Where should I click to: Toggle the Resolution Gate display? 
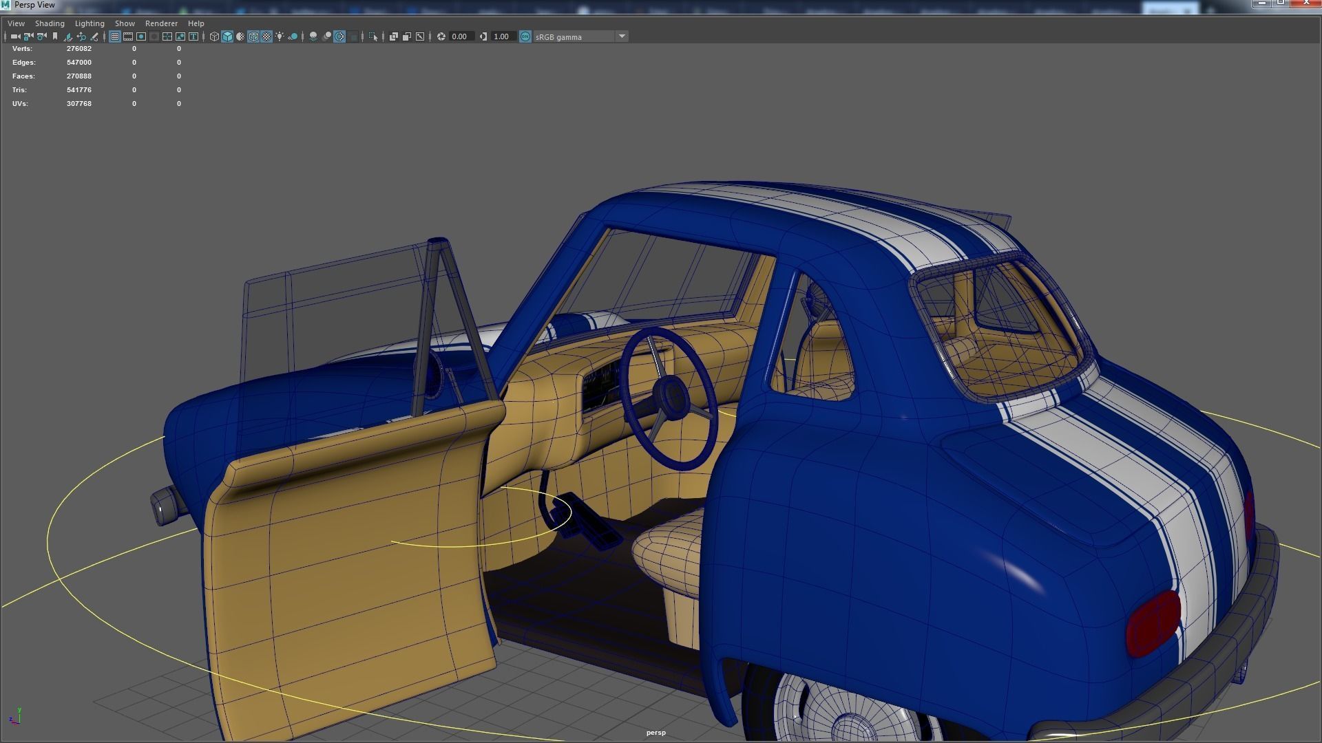coord(141,36)
